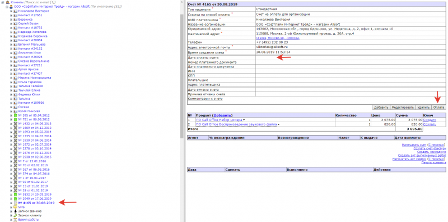The width and height of the screenshot is (448, 222).
Task: Expand the № 1609 от 04.12.2013 invoice node
Action: click(x=11, y=128)
